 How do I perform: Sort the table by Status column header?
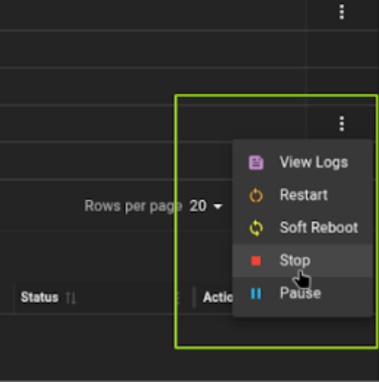coord(40,297)
